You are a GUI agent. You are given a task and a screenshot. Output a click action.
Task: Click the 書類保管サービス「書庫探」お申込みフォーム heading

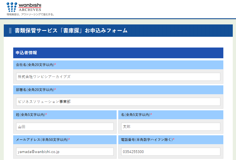[x=71, y=31]
